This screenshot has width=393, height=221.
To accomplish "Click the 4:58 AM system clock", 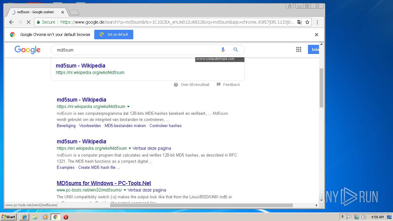I will [377, 217].
